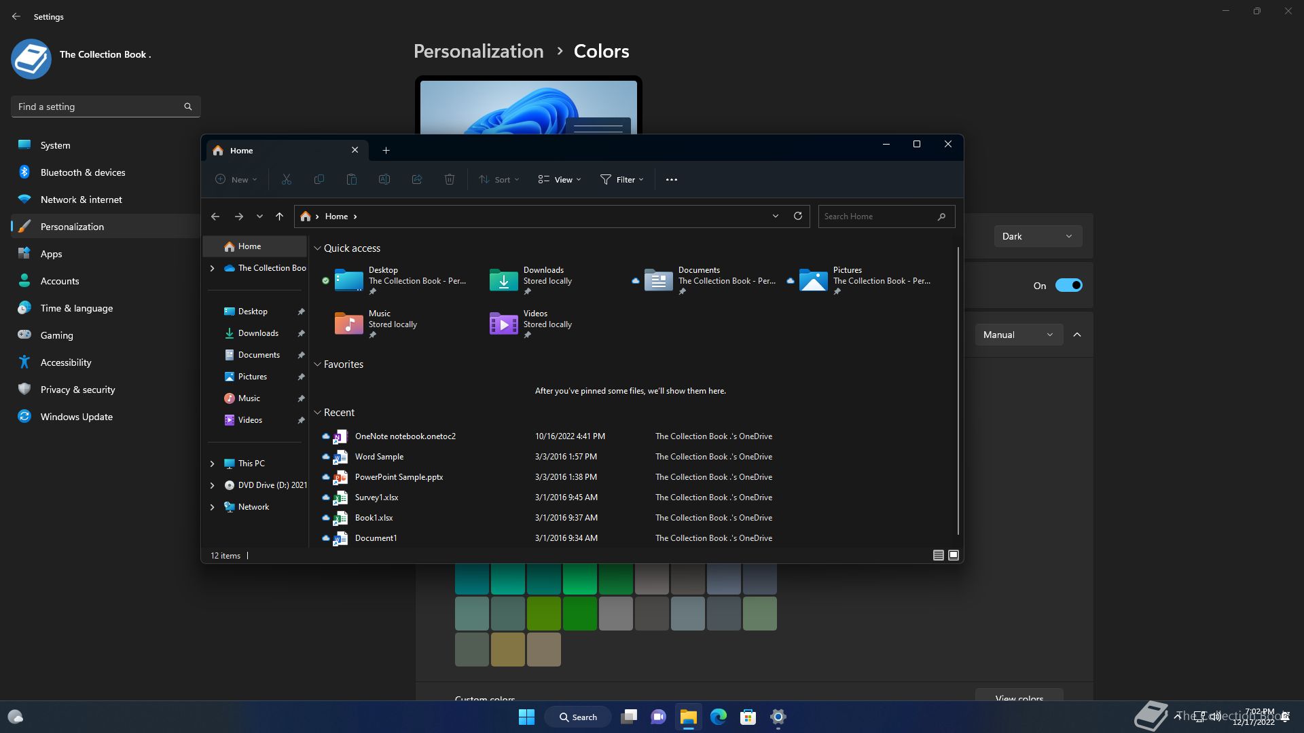Open Network & internet settings
This screenshot has width=1304, height=733.
click(x=105, y=200)
